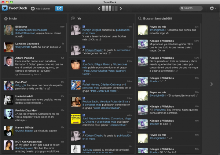Click the Add Column plus icon
The width and height of the screenshot is (220, 155).
[x=33, y=8]
